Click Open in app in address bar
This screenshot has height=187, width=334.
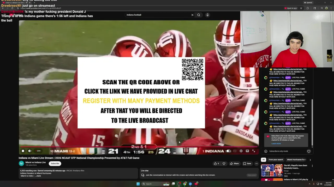[x=291, y=8]
